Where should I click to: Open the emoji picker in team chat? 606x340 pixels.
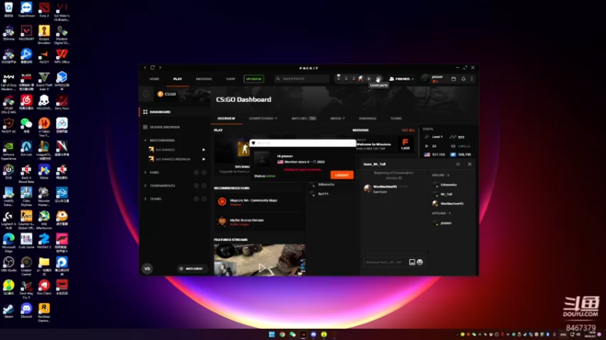[420, 262]
